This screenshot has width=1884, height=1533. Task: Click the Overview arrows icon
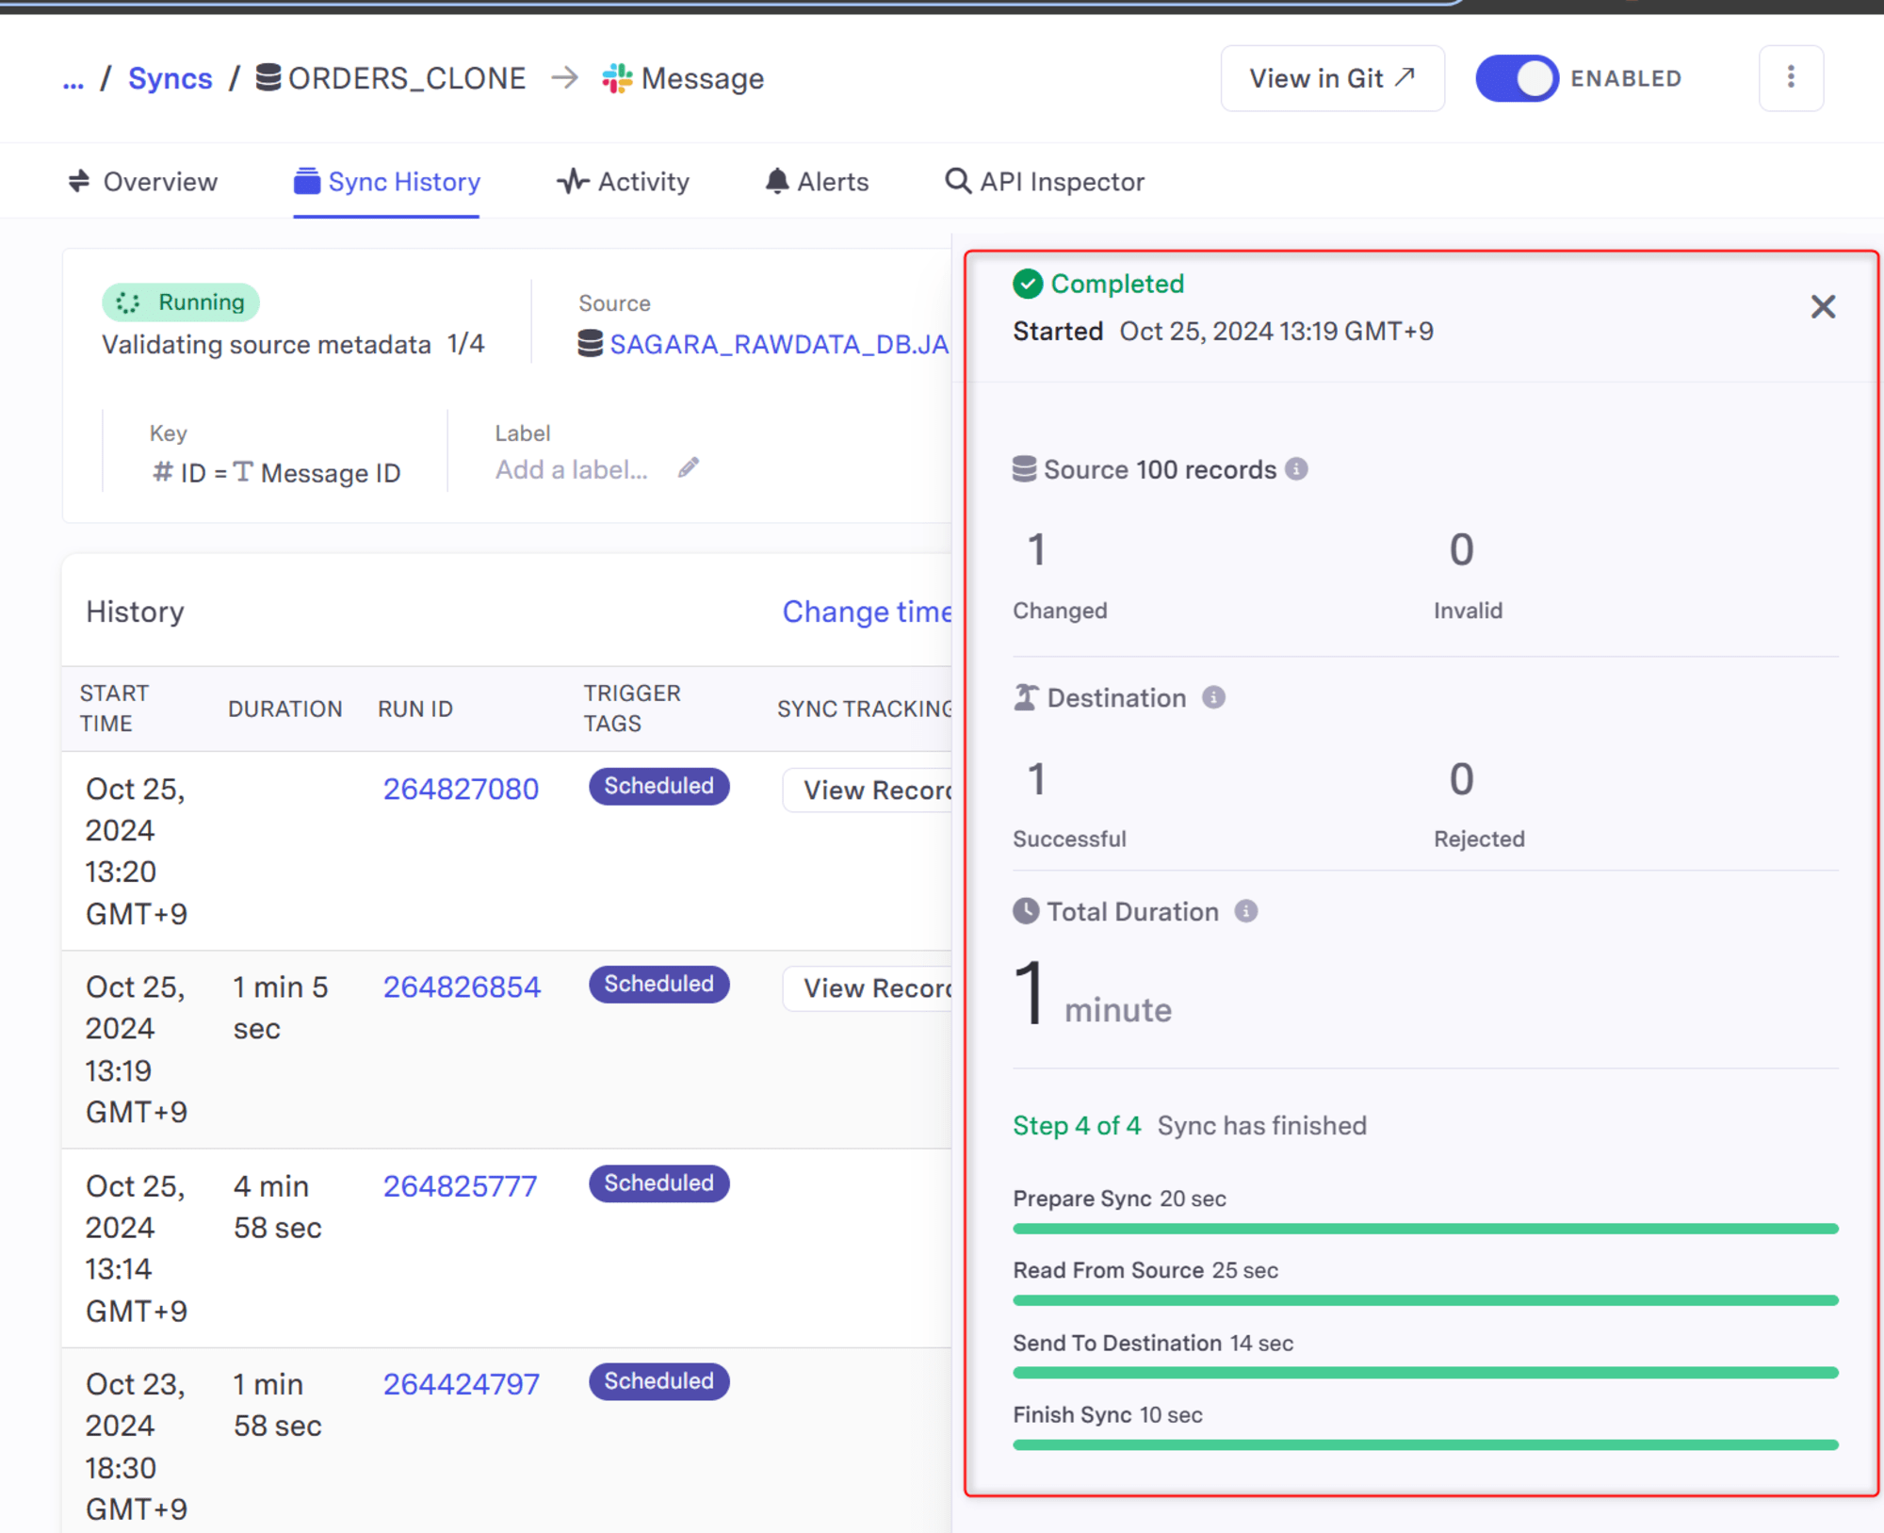click(x=79, y=181)
